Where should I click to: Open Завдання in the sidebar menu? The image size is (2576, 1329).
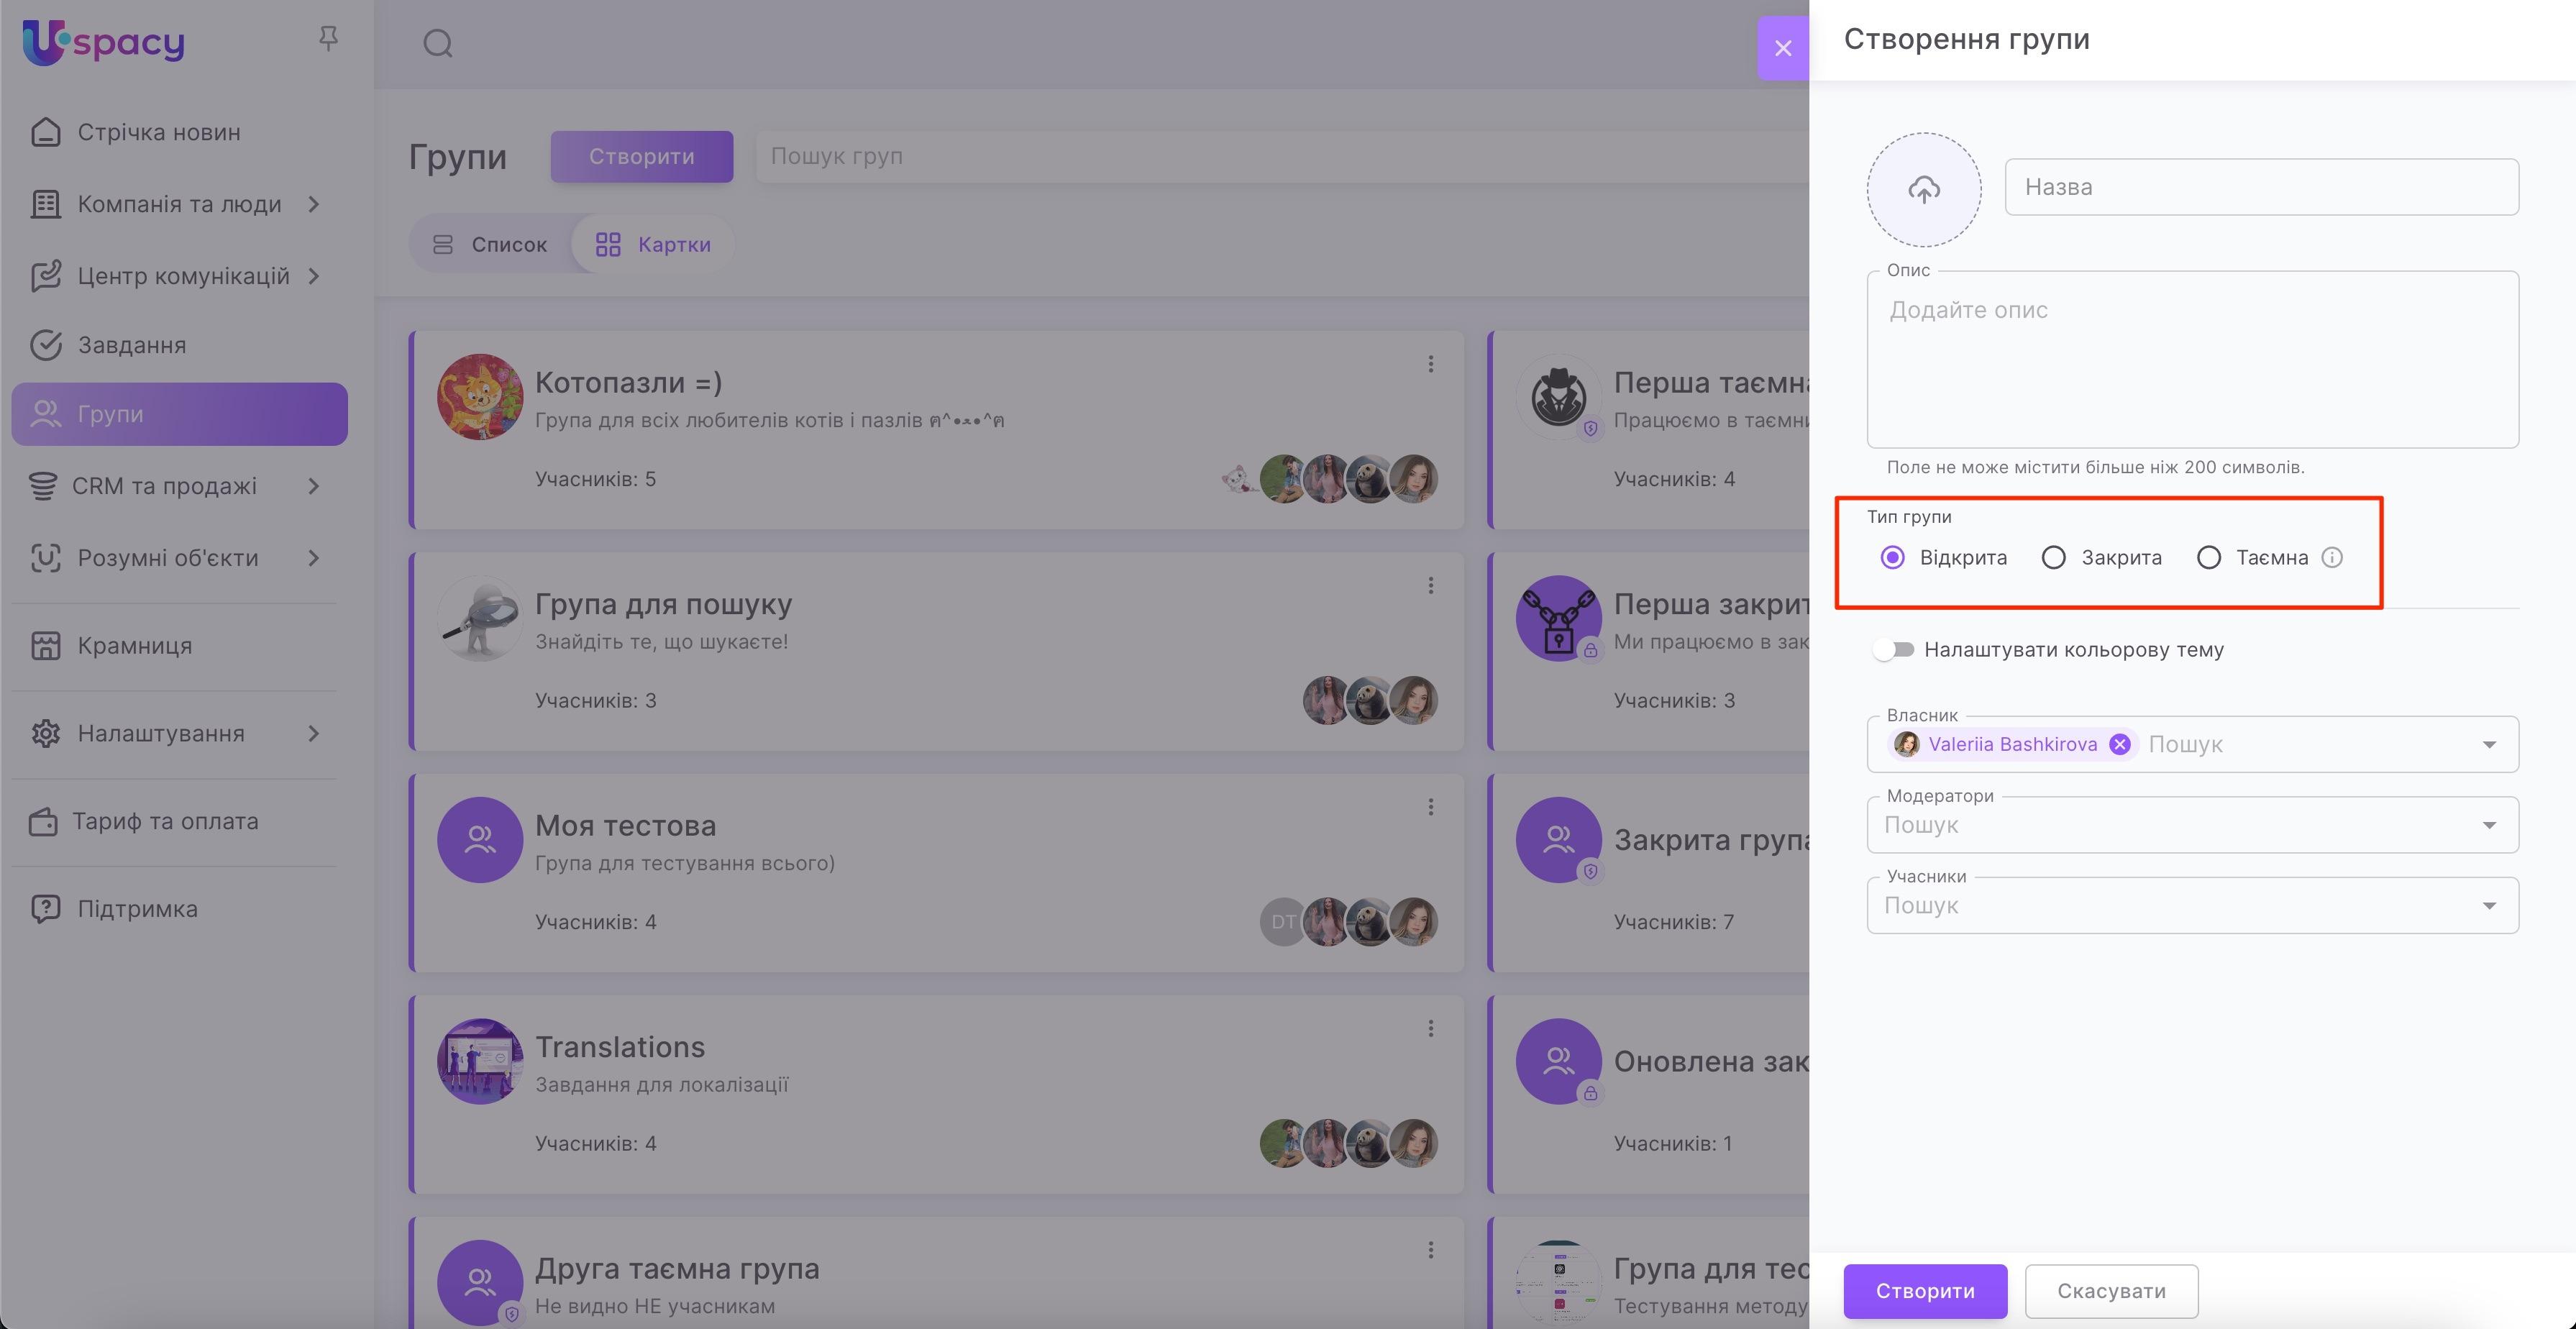(x=131, y=345)
